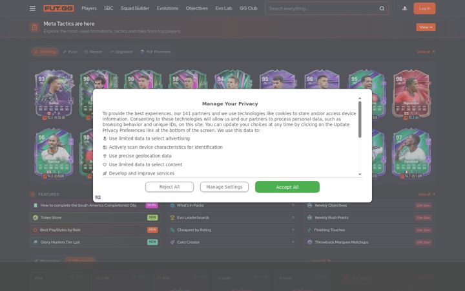Select the Upgraded tab
Image resolution: width=465 pixels, height=291 pixels.
tap(121, 52)
